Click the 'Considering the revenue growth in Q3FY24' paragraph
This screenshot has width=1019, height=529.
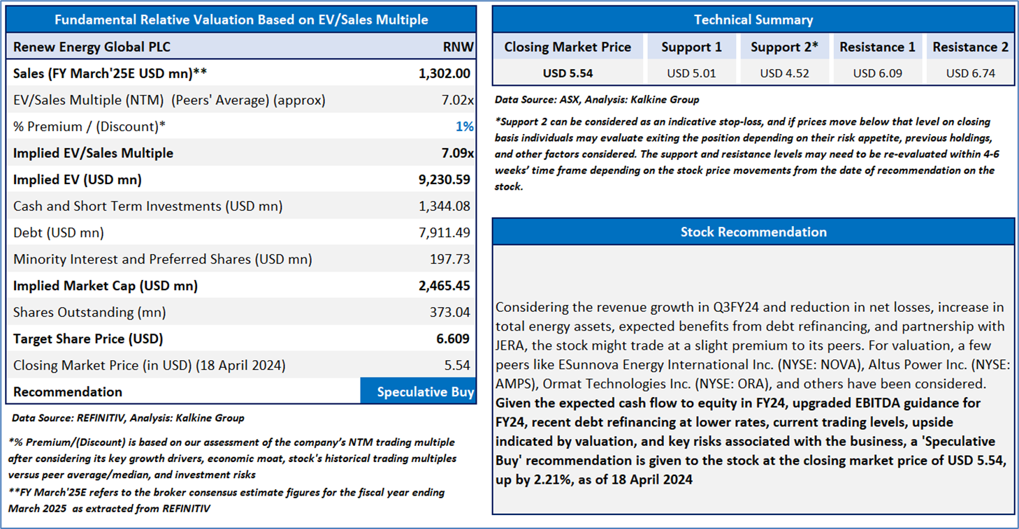[x=753, y=345]
